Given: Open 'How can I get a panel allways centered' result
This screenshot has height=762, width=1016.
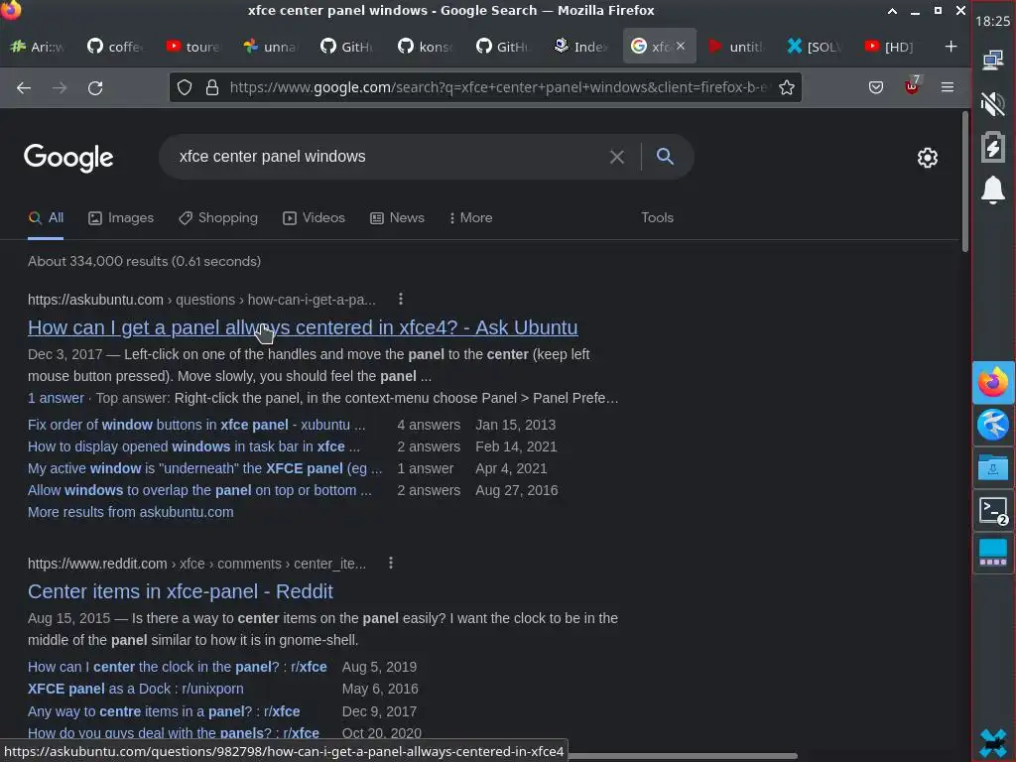Looking at the screenshot, I should (303, 327).
